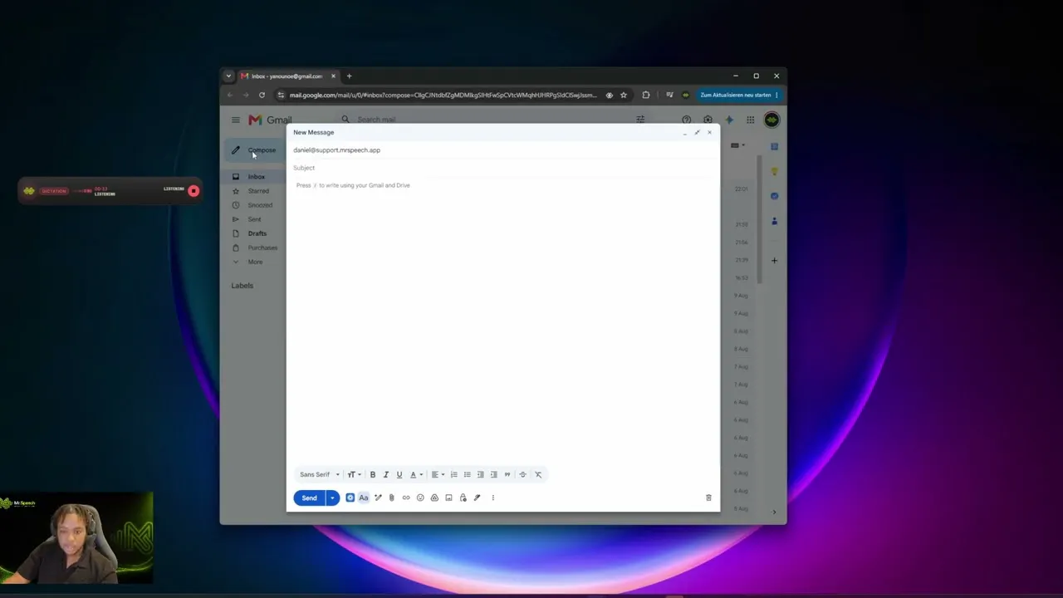Open Gmail support help icon
This screenshot has width=1063, height=598.
(x=686, y=120)
